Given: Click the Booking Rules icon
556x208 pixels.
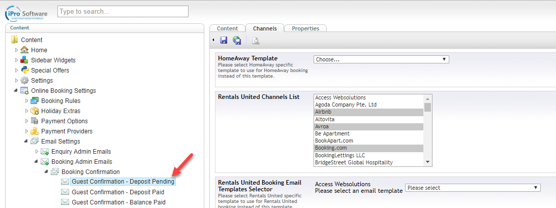Looking at the screenshot, I should click(35, 101).
